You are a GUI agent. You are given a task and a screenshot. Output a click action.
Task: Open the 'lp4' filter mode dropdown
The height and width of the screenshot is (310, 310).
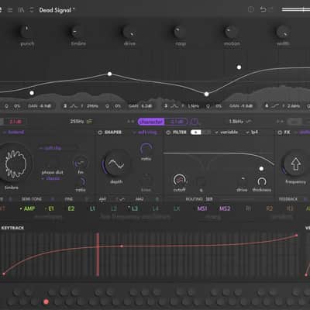(x=252, y=133)
